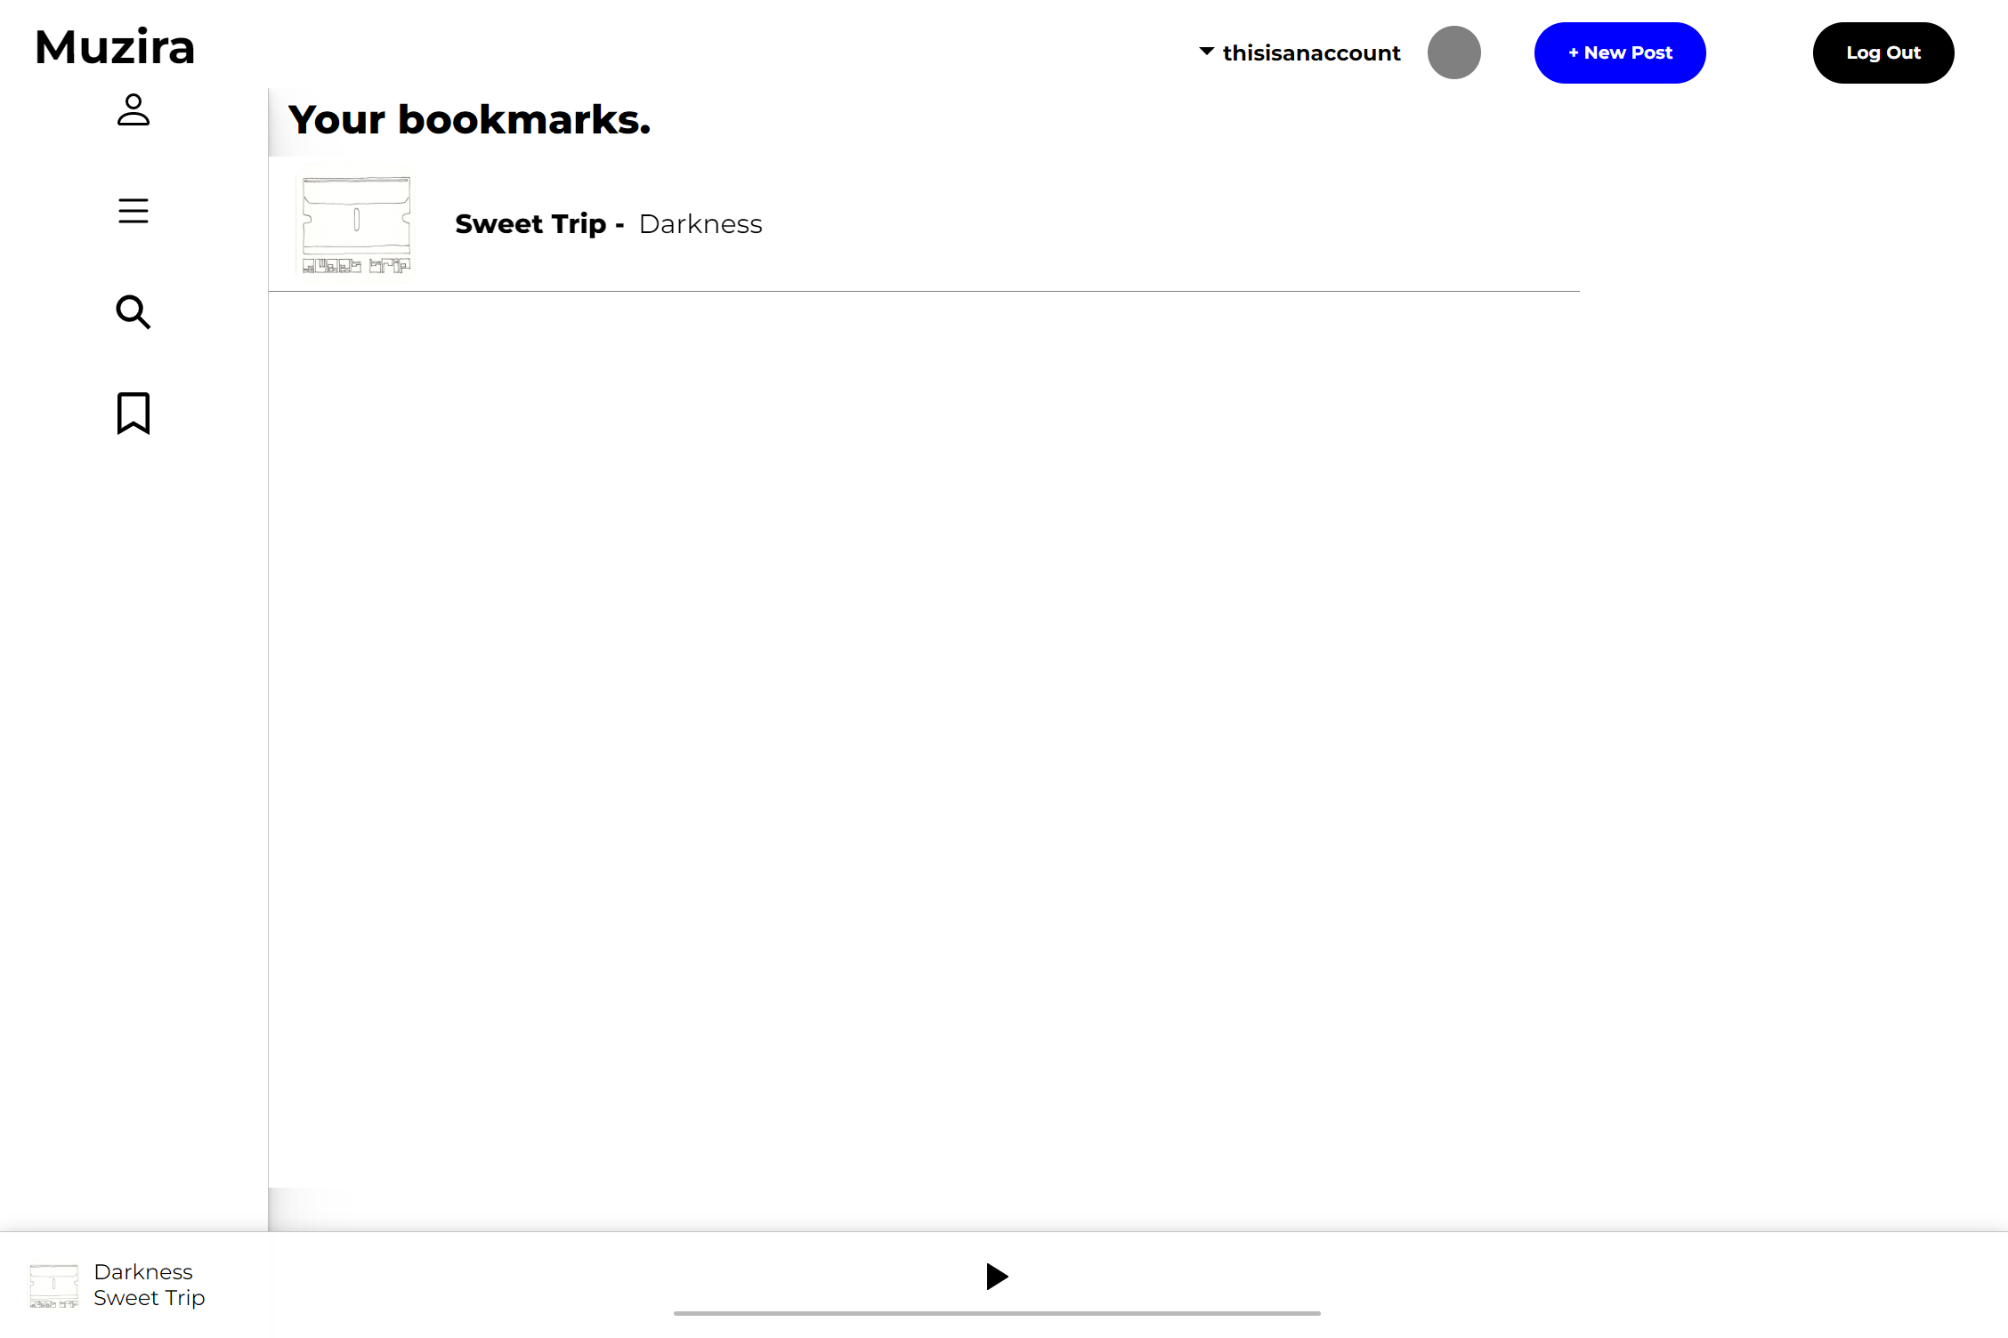Click the Sweet Trip artist in the player bar

coord(150,1298)
